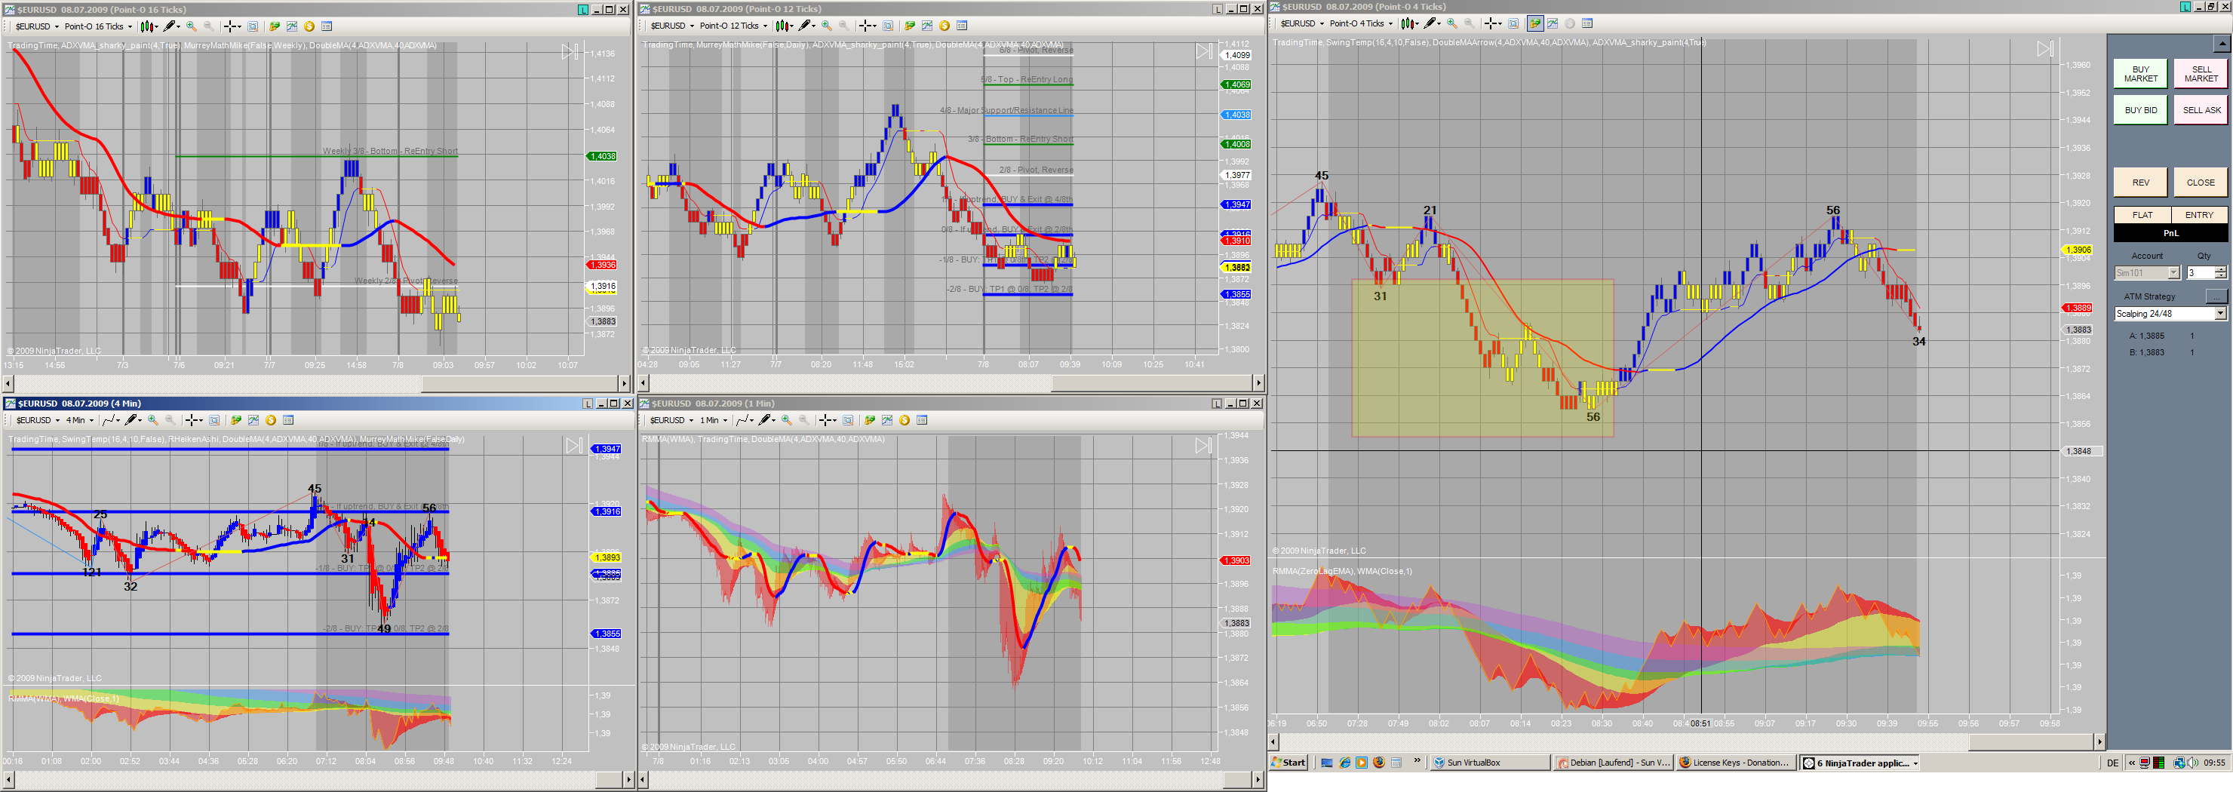Open the 4 Min interval dropdown
The image size is (2233, 792).
pyautogui.click(x=80, y=420)
